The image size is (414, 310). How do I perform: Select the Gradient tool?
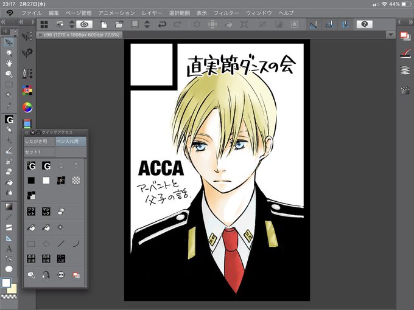tap(9, 207)
